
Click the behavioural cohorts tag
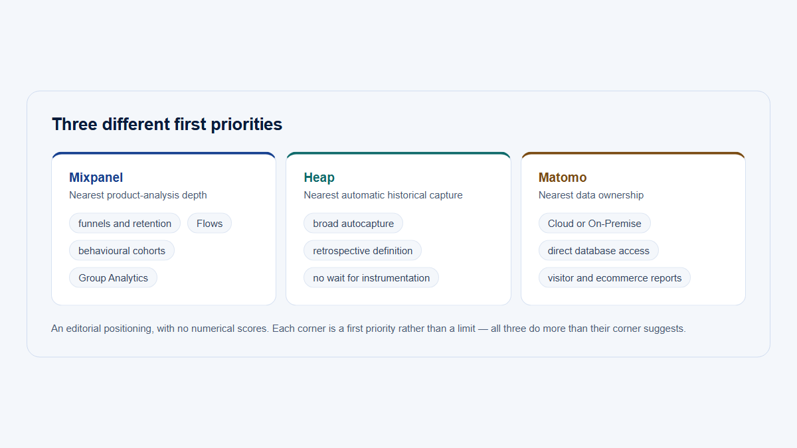122,250
